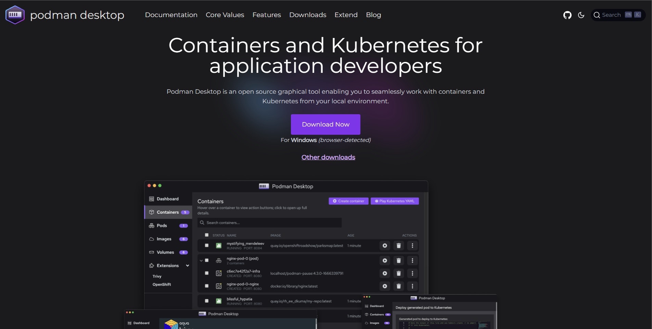Start the mystifying_mendeleev container
The image size is (652, 329).
pos(385,246)
